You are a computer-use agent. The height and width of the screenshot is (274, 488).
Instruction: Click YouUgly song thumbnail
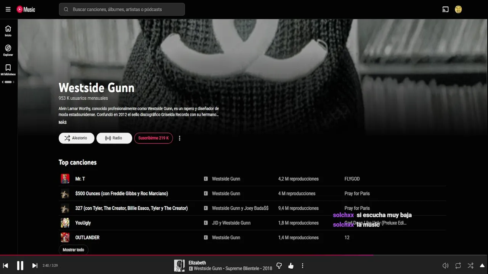click(65, 223)
